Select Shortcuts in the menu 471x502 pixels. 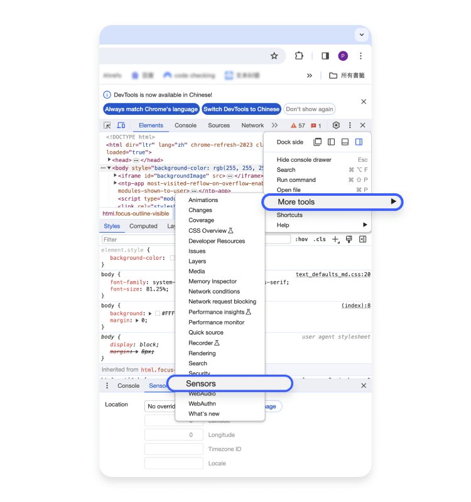318,215
